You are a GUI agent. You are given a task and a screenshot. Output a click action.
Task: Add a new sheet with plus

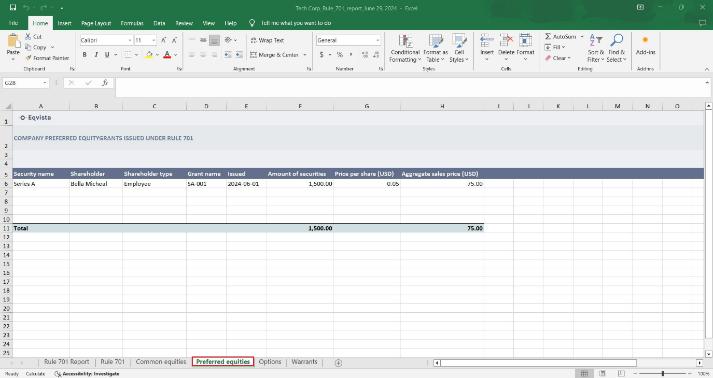coord(339,363)
